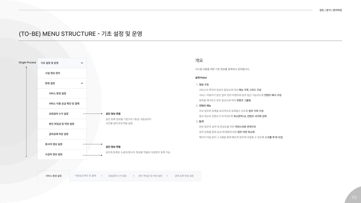
Task: Click the page number 03
Action: (354, 197)
